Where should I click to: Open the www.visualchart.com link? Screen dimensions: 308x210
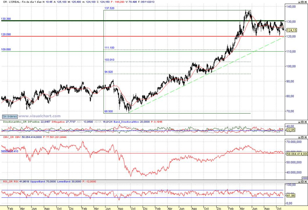(40, 116)
